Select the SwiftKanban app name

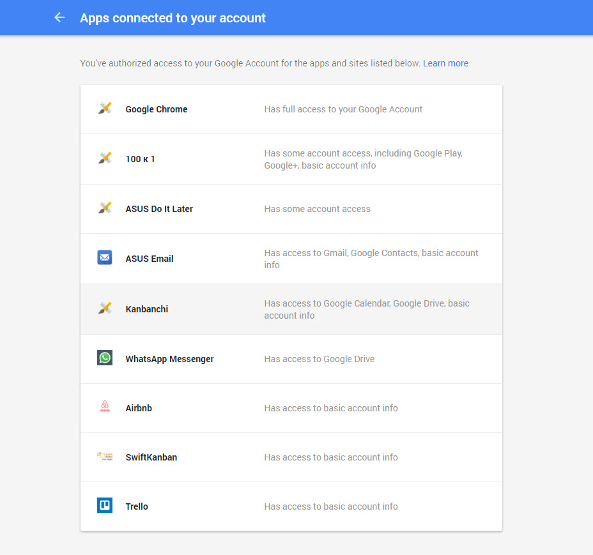151,457
